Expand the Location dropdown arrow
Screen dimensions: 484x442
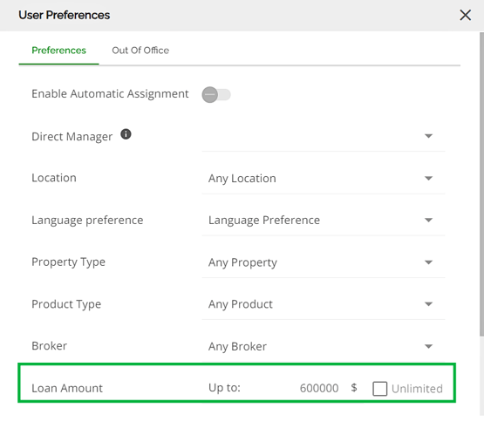428,178
